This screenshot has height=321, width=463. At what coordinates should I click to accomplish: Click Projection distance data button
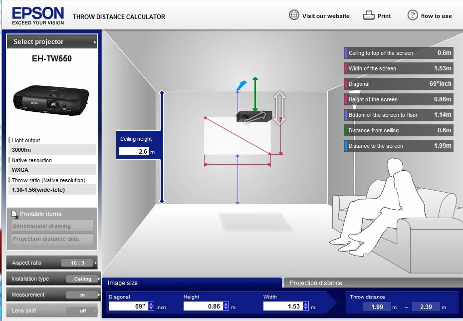[52, 239]
